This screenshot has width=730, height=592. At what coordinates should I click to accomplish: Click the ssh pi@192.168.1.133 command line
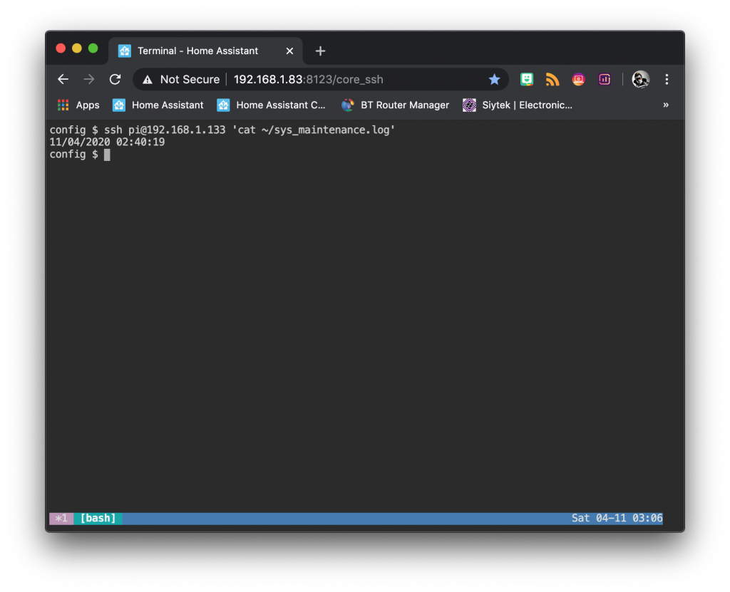(222, 130)
